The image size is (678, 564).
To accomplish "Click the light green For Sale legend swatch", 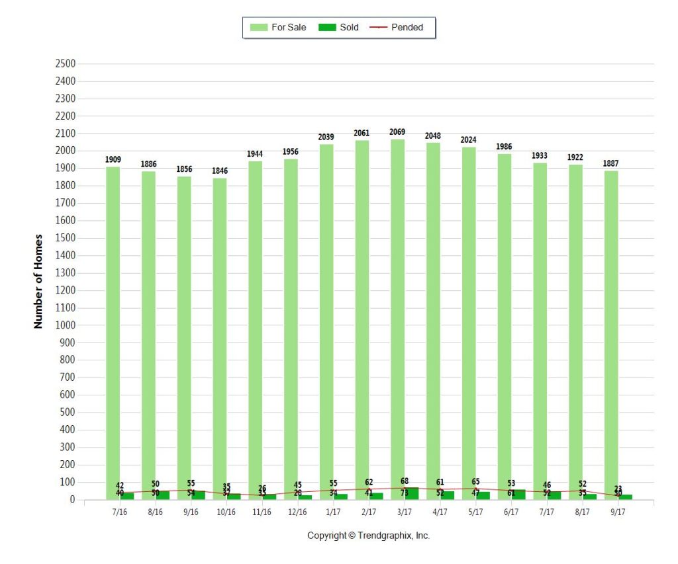I will click(259, 27).
